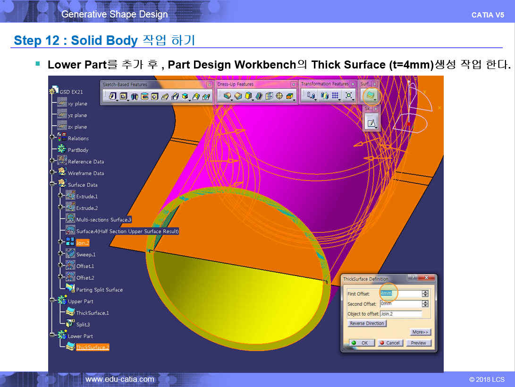Select the Pad tool in Sketch-Based Features
515x387 pixels.
[x=113, y=96]
